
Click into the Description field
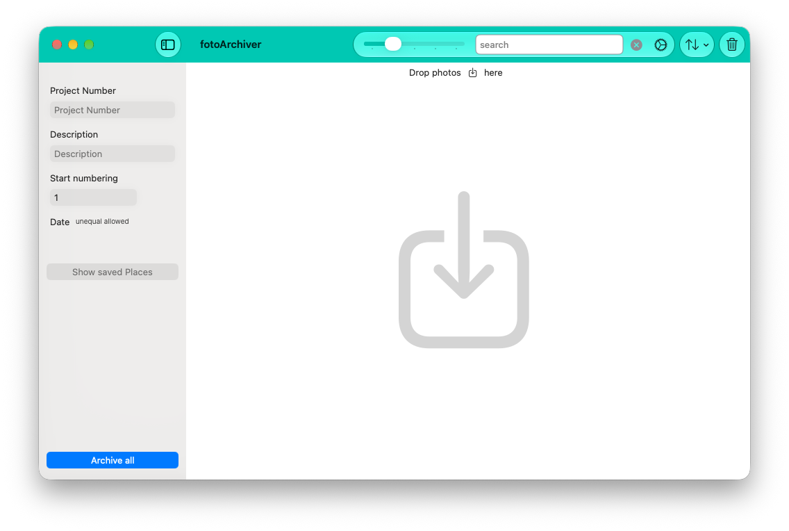[113, 154]
